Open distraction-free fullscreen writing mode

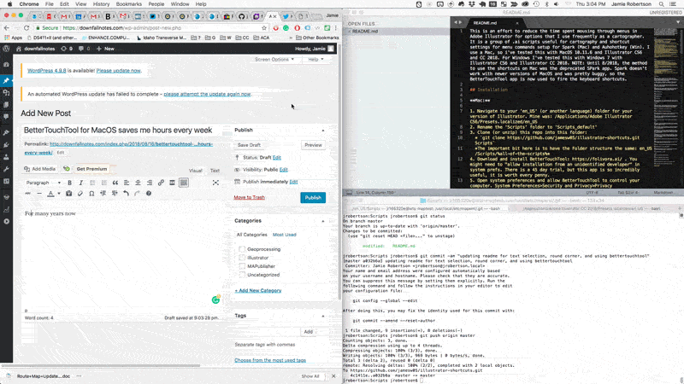pos(215,183)
